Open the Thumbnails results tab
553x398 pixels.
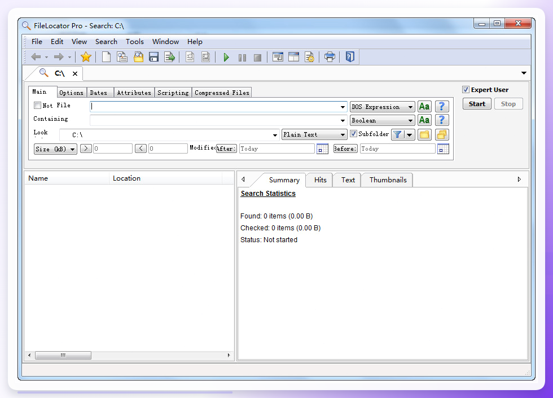coord(388,180)
